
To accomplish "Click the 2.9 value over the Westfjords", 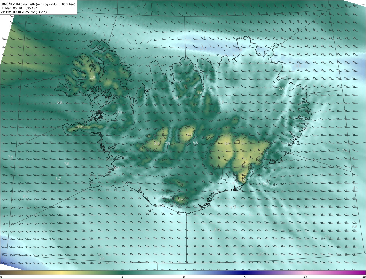I will pyautogui.click(x=92, y=77).
